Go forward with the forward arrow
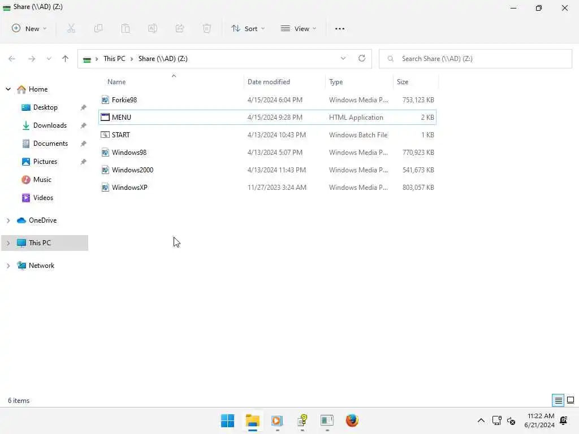Screen dimensions: 579x434 [x=32, y=59]
